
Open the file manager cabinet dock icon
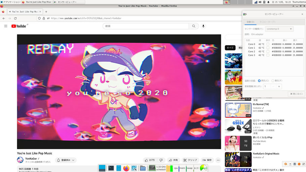coord(119,168)
